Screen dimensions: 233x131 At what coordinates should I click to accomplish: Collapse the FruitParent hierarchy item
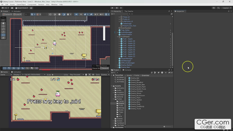click(x=117, y=37)
